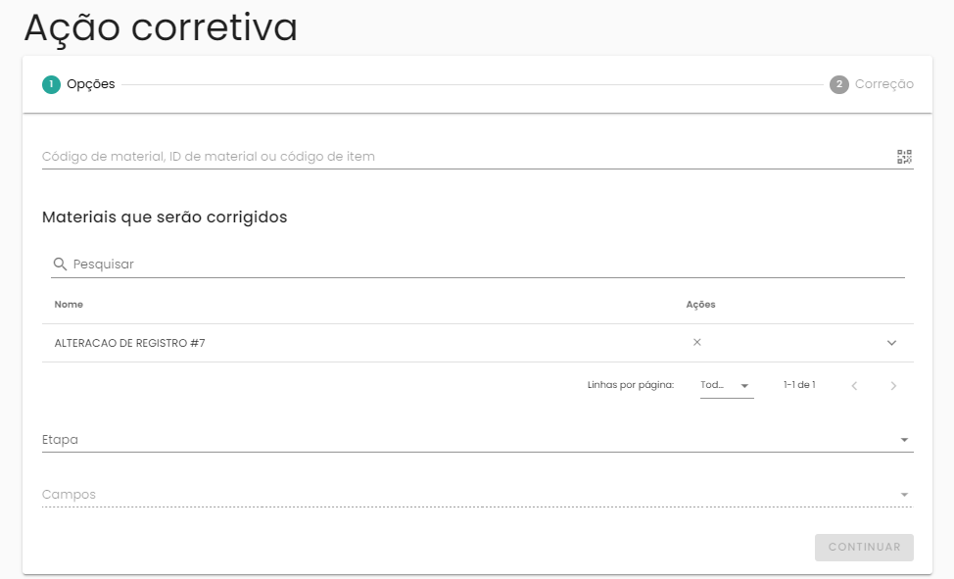The height and width of the screenshot is (579, 954).
Task: Focus the Código de material input field
Action: point(460,157)
